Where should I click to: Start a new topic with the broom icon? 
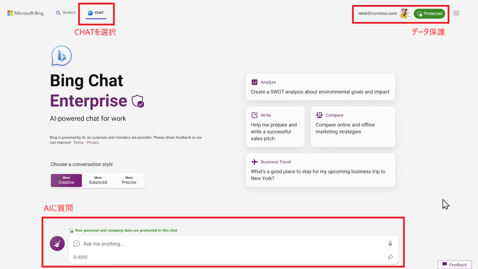pos(57,243)
